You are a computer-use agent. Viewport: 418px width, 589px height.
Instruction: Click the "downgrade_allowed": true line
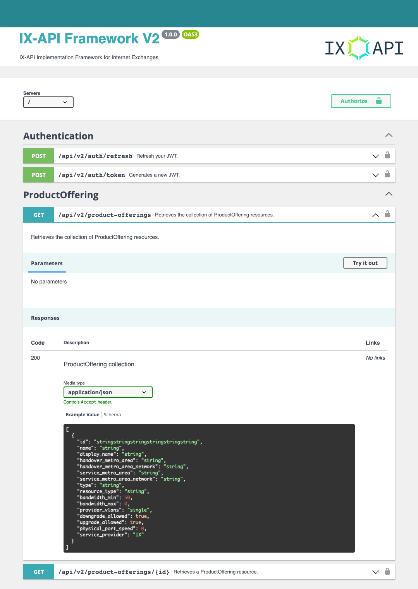pyautogui.click(x=113, y=516)
